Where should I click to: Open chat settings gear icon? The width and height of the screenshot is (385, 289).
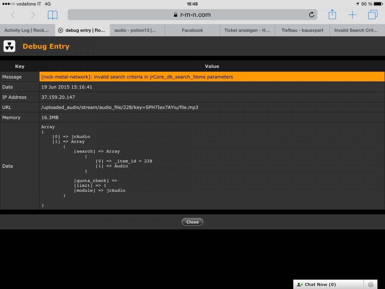click(x=371, y=284)
